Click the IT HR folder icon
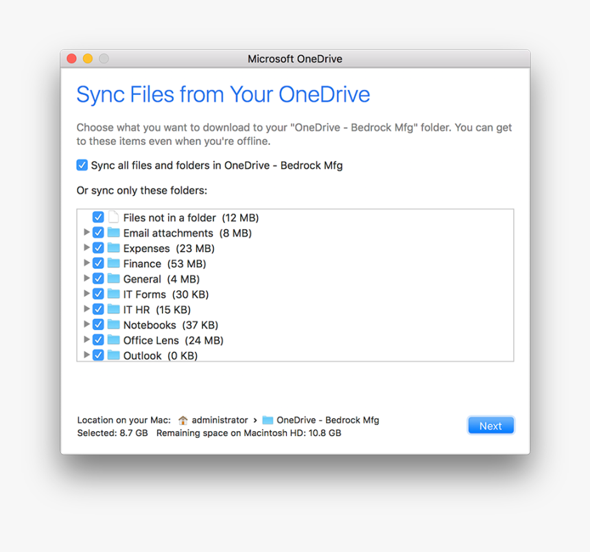Image resolution: width=590 pixels, height=552 pixels. (113, 309)
